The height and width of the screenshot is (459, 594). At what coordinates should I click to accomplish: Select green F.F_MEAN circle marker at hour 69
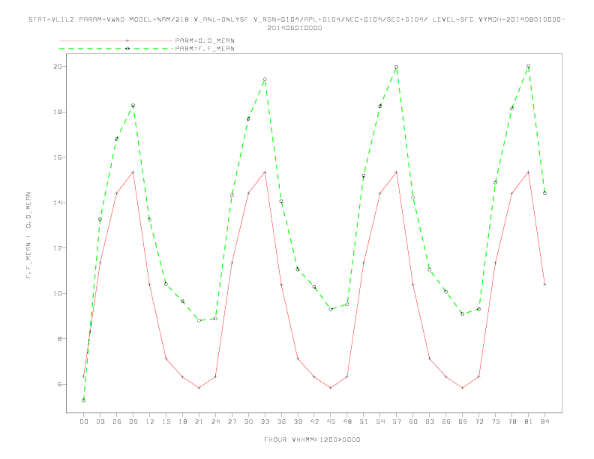pos(463,313)
